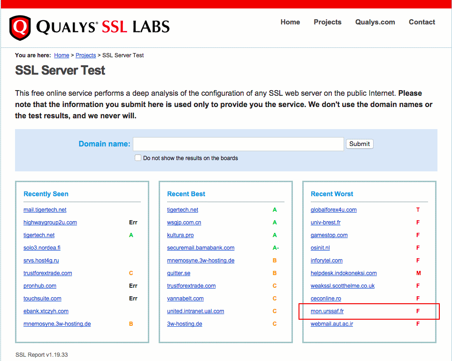Click the Submit button
Image resolution: width=452 pixels, height=361 pixels.
360,144
